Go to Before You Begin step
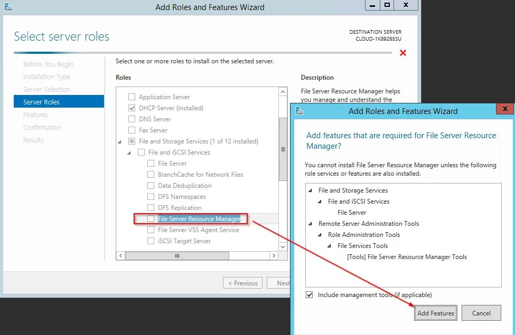 point(48,64)
